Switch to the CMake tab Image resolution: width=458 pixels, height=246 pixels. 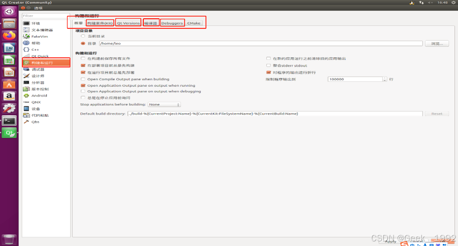(x=194, y=23)
